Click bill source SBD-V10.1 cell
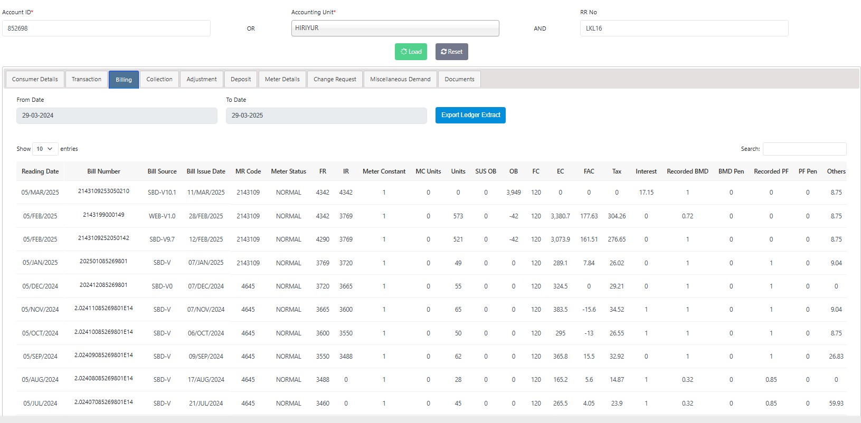This screenshot has height=423, width=861. pos(162,193)
